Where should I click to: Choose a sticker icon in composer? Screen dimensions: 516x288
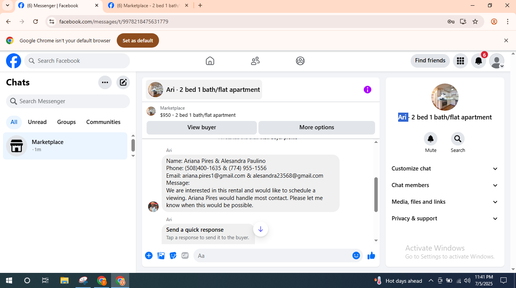click(173, 256)
